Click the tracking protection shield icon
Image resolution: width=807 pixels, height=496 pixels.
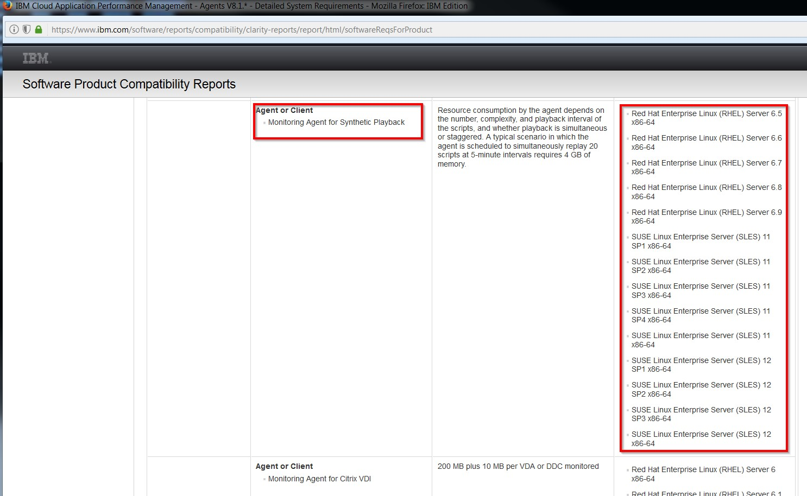tap(27, 29)
